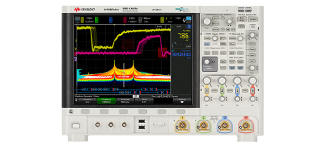
Task: Tap the microphone voice-control icon
Action: (x=184, y=20)
